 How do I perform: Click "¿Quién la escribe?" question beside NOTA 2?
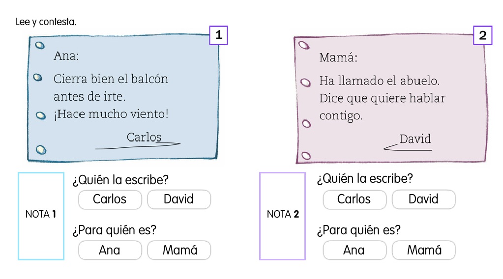point(365,179)
